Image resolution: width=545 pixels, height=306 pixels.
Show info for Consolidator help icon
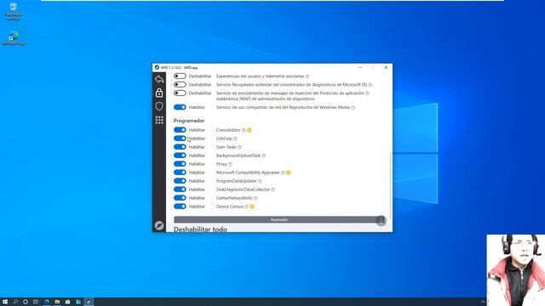click(244, 130)
